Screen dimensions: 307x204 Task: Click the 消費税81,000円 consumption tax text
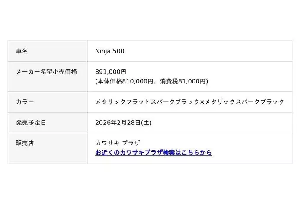pyautogui.click(x=185, y=81)
